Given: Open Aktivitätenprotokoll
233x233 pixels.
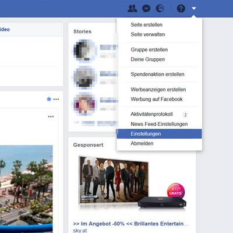Looking at the screenshot, I should [151, 114].
